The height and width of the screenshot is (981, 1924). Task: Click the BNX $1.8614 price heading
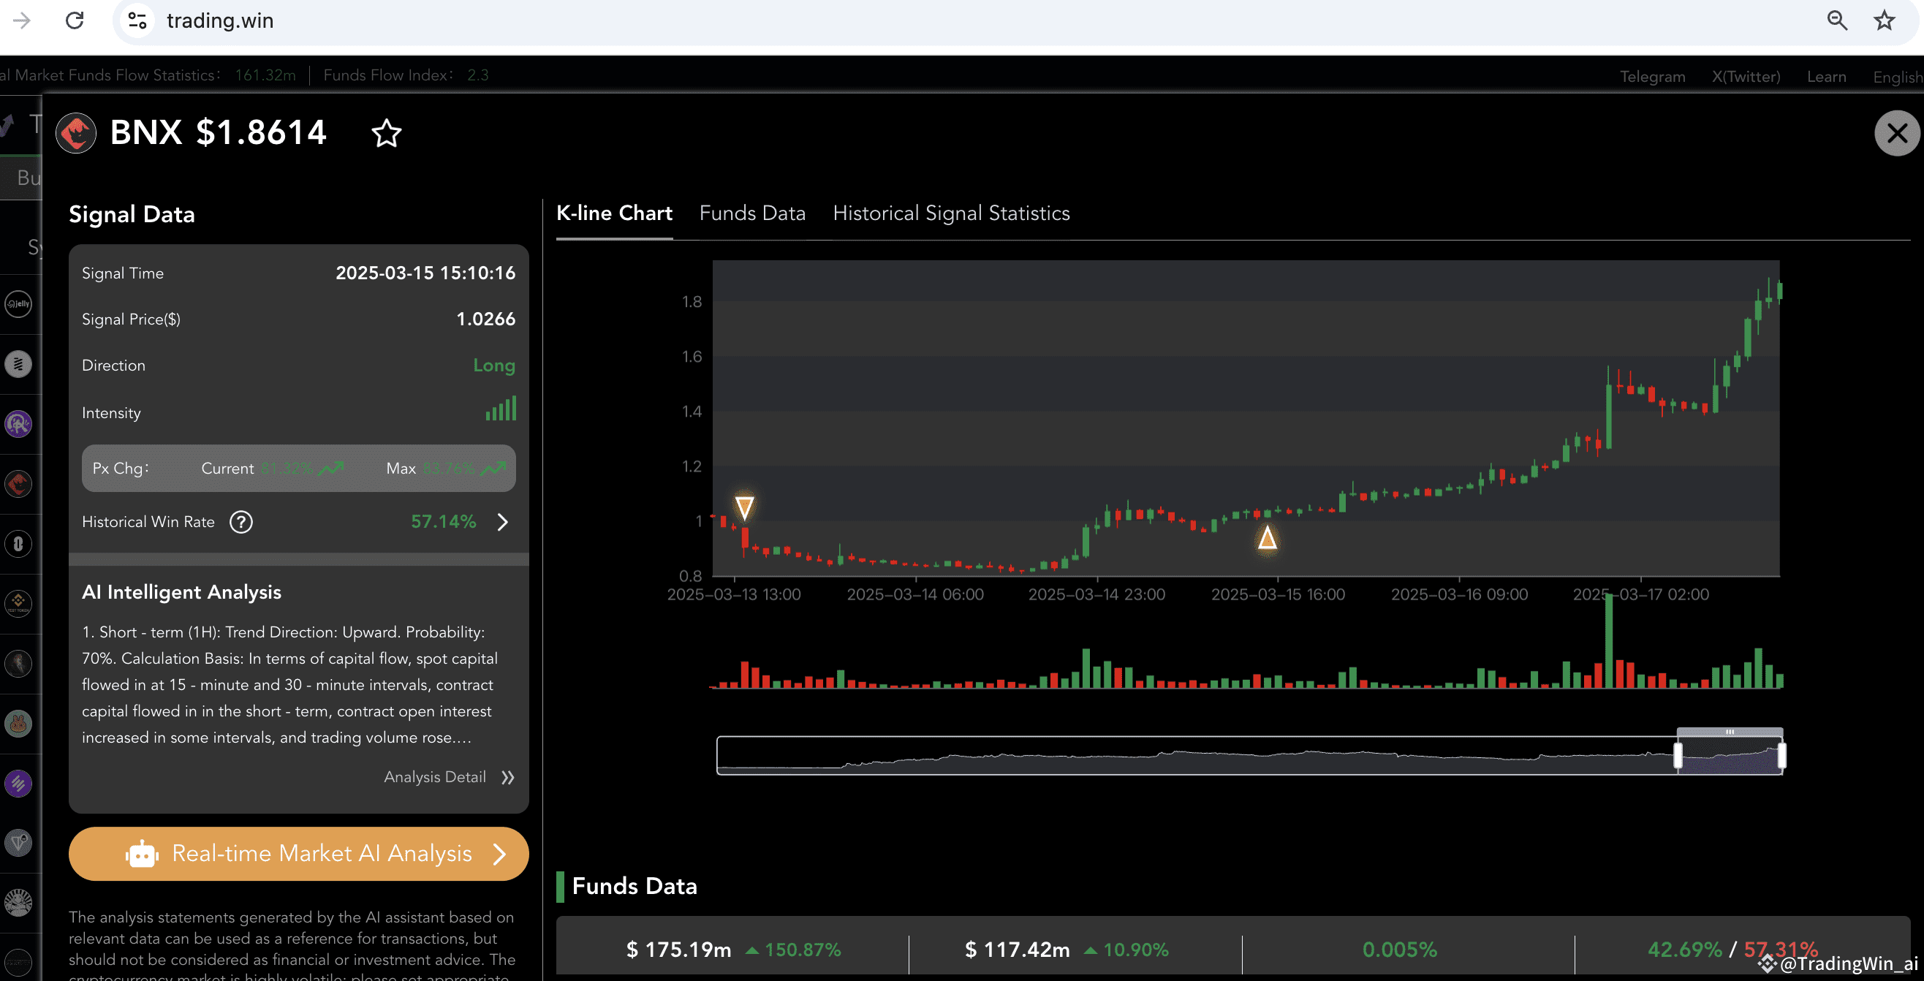point(218,133)
